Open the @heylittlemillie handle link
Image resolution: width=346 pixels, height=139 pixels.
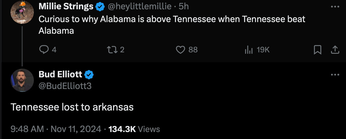pos(140,6)
